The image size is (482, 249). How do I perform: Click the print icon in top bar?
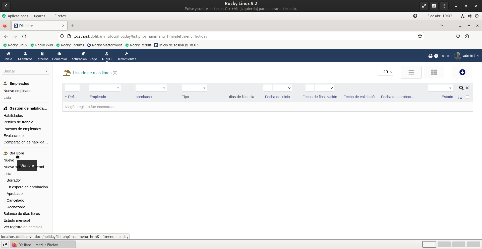[430, 56]
